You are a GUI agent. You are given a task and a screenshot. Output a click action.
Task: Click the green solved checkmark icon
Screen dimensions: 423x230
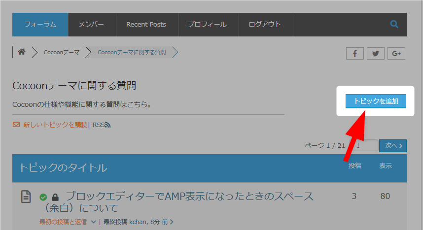43,197
